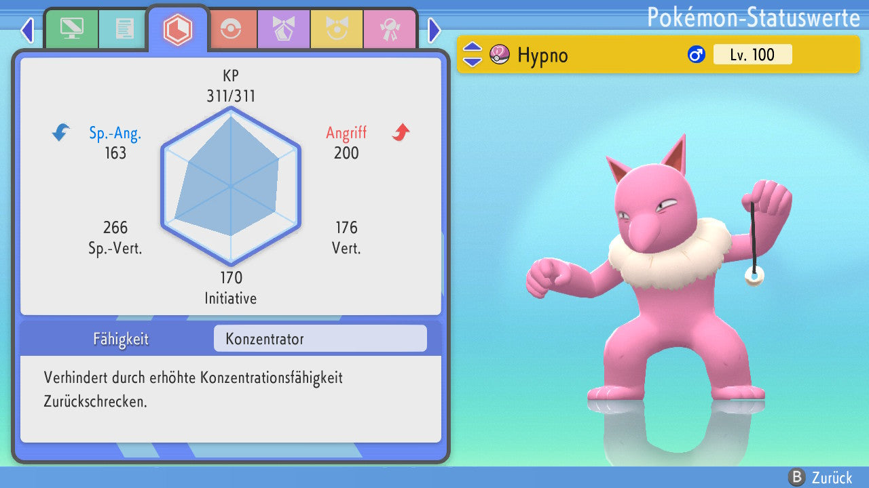Click the blue Sp.-Ang. nature-down arrow
This screenshot has width=869, height=488.
pos(61,133)
